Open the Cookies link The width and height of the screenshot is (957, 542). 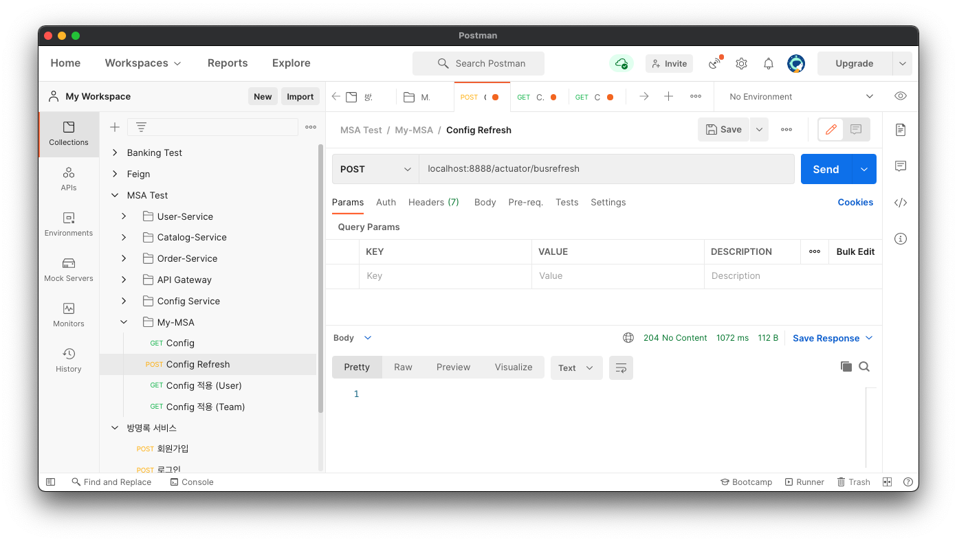[855, 202]
